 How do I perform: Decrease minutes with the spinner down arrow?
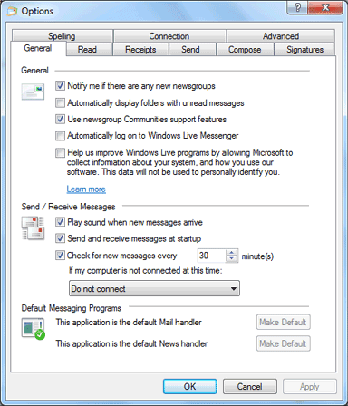pyautogui.click(x=232, y=259)
